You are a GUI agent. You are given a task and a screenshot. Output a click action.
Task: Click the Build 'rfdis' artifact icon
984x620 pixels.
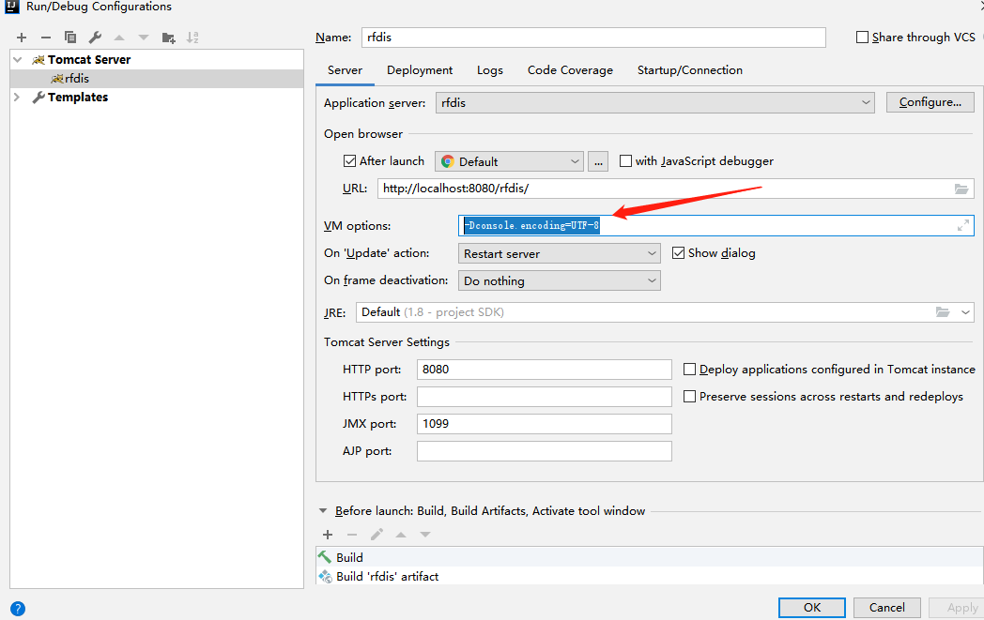325,576
